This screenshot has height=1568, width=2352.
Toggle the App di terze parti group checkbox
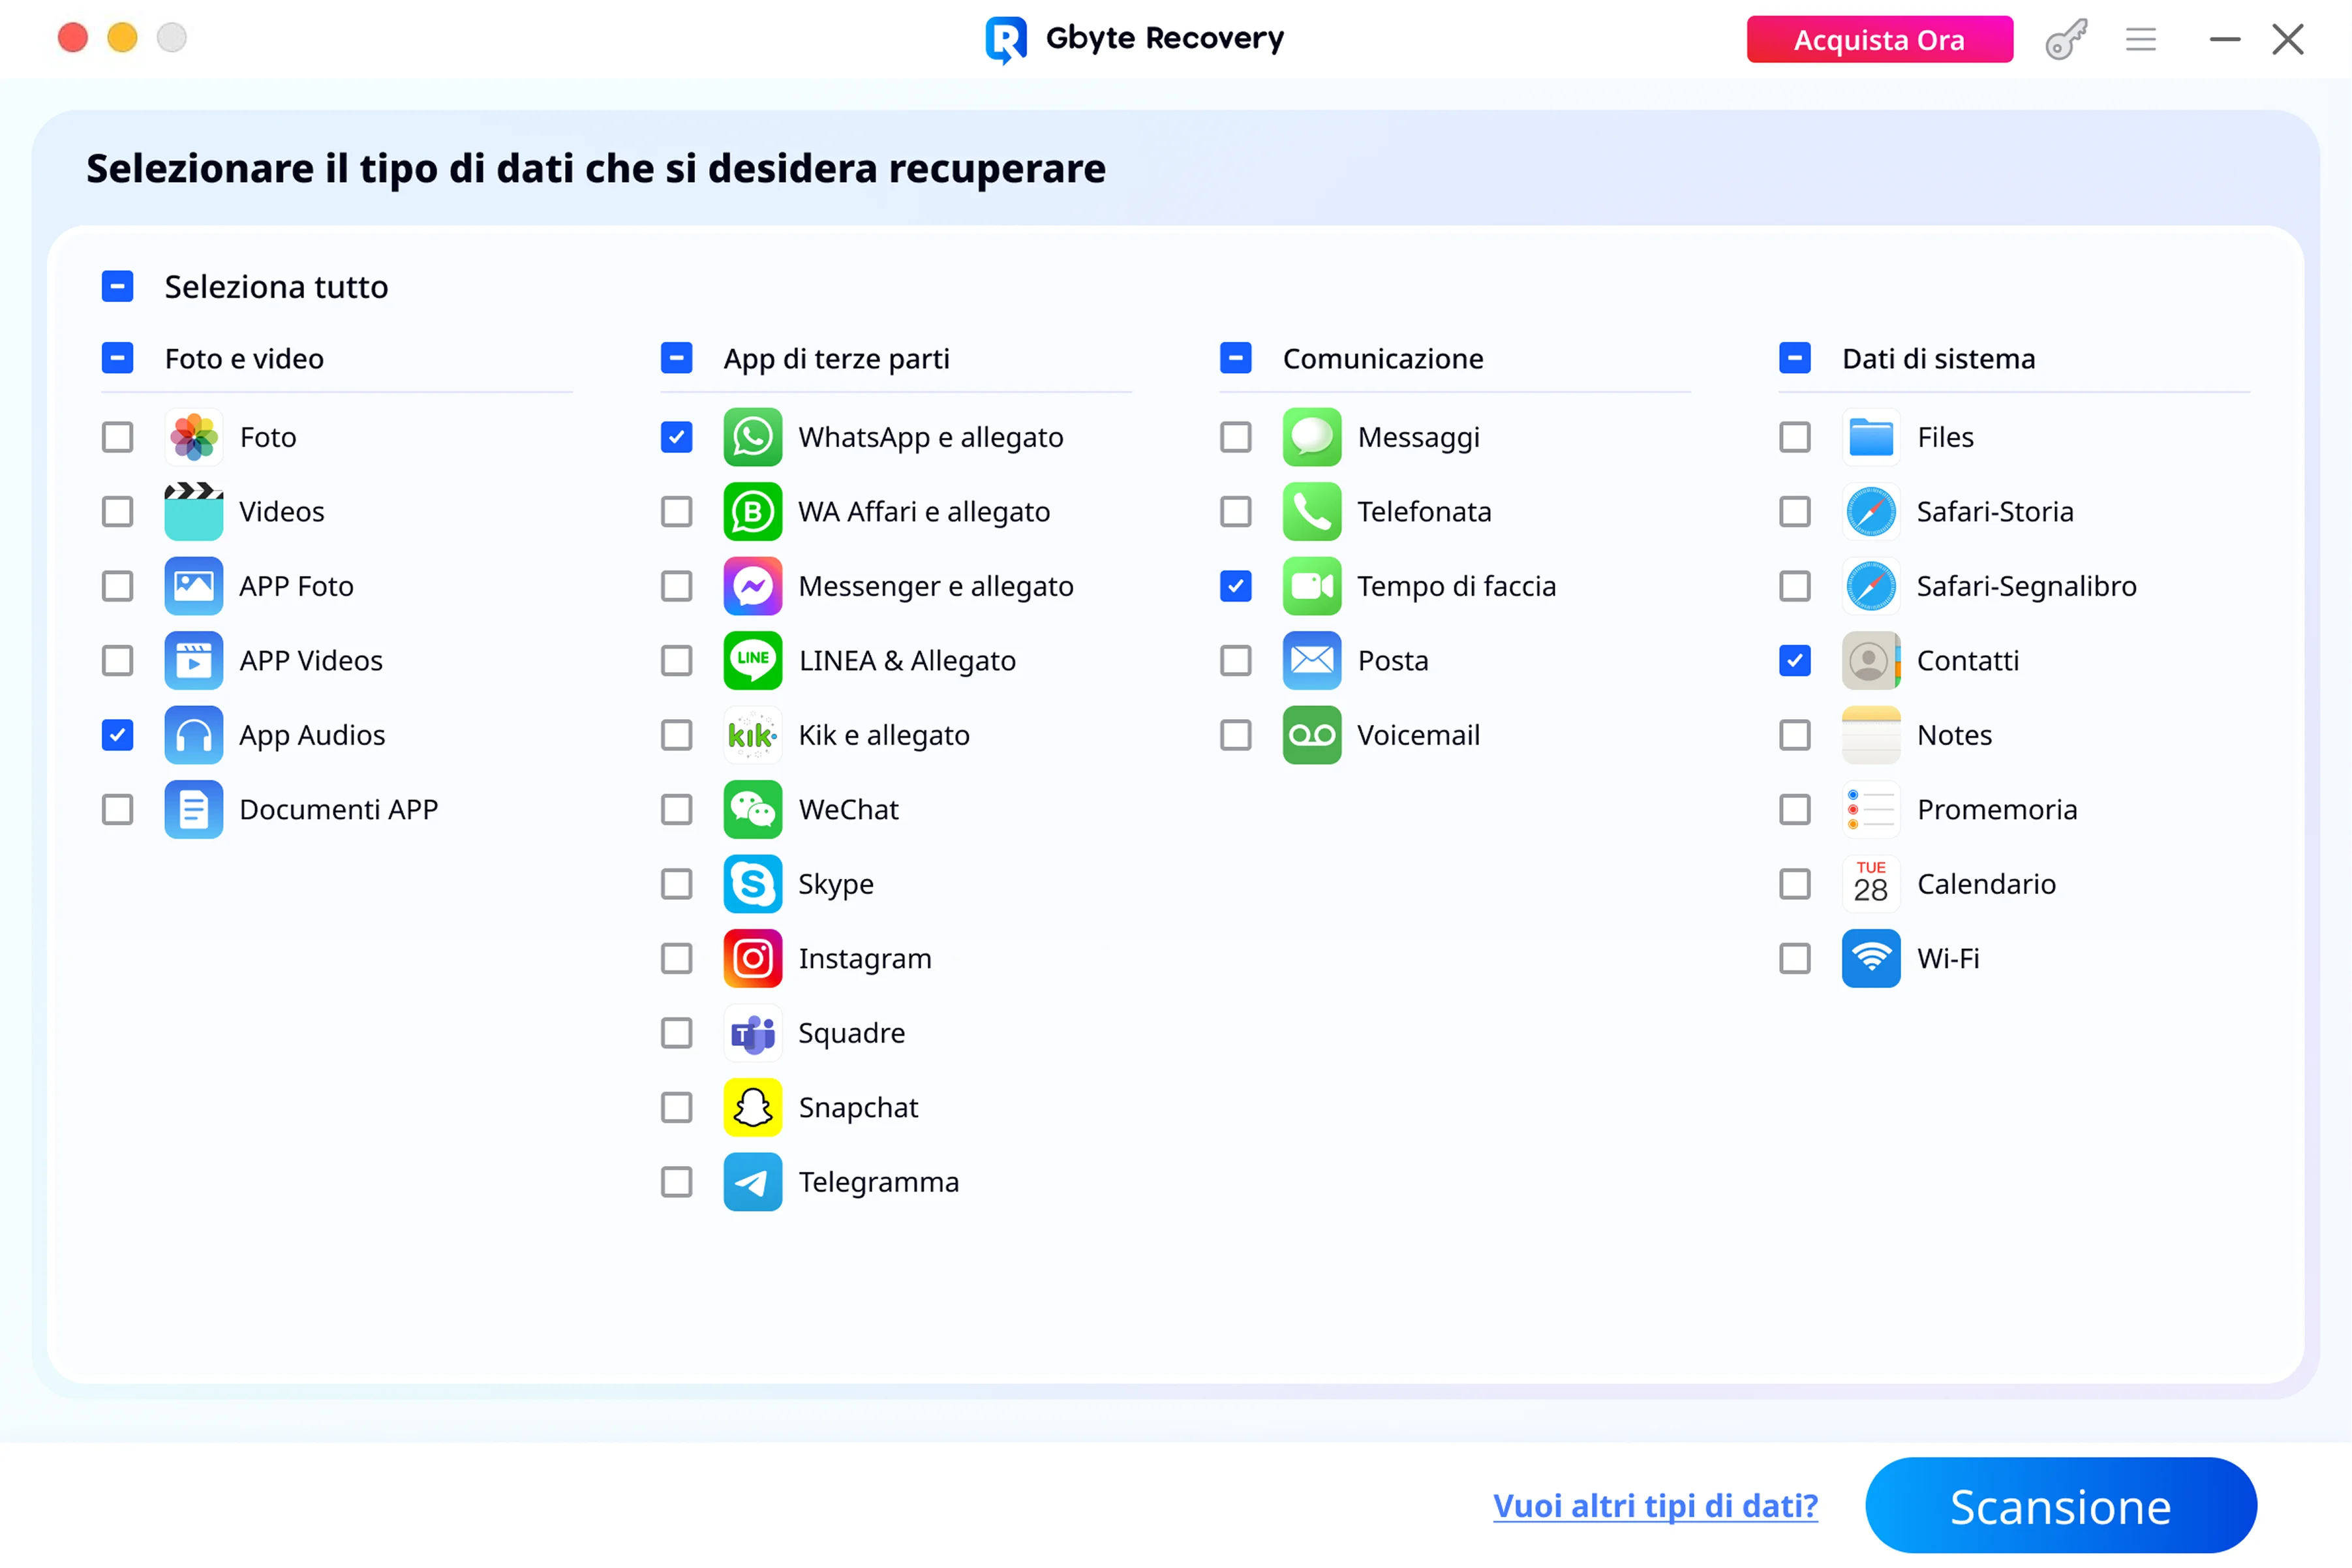pyautogui.click(x=677, y=358)
